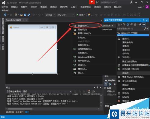The height and width of the screenshot is (119, 150).
Task: Choose 类(C)... in the submenu
Action: (94, 73)
